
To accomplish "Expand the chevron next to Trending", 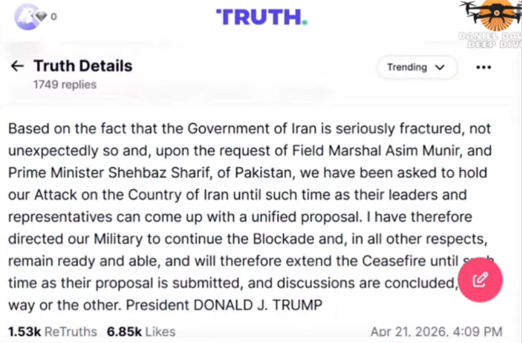I will point(440,67).
